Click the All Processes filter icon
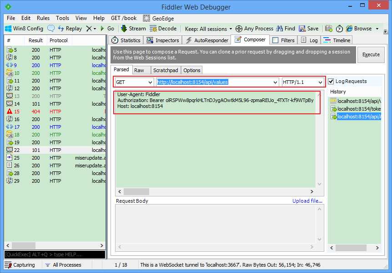 click(x=47, y=265)
